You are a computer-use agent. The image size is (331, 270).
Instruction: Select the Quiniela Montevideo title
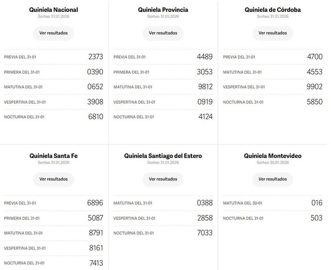tap(273, 155)
